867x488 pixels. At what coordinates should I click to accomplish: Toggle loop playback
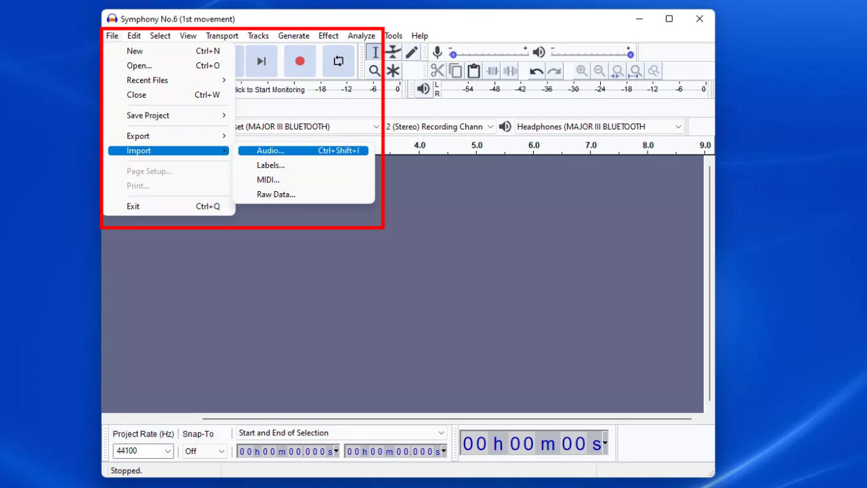338,60
